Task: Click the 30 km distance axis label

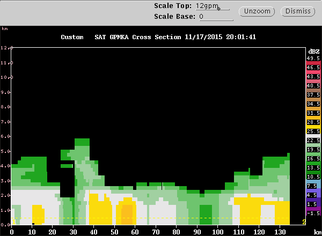Action: 73,232
